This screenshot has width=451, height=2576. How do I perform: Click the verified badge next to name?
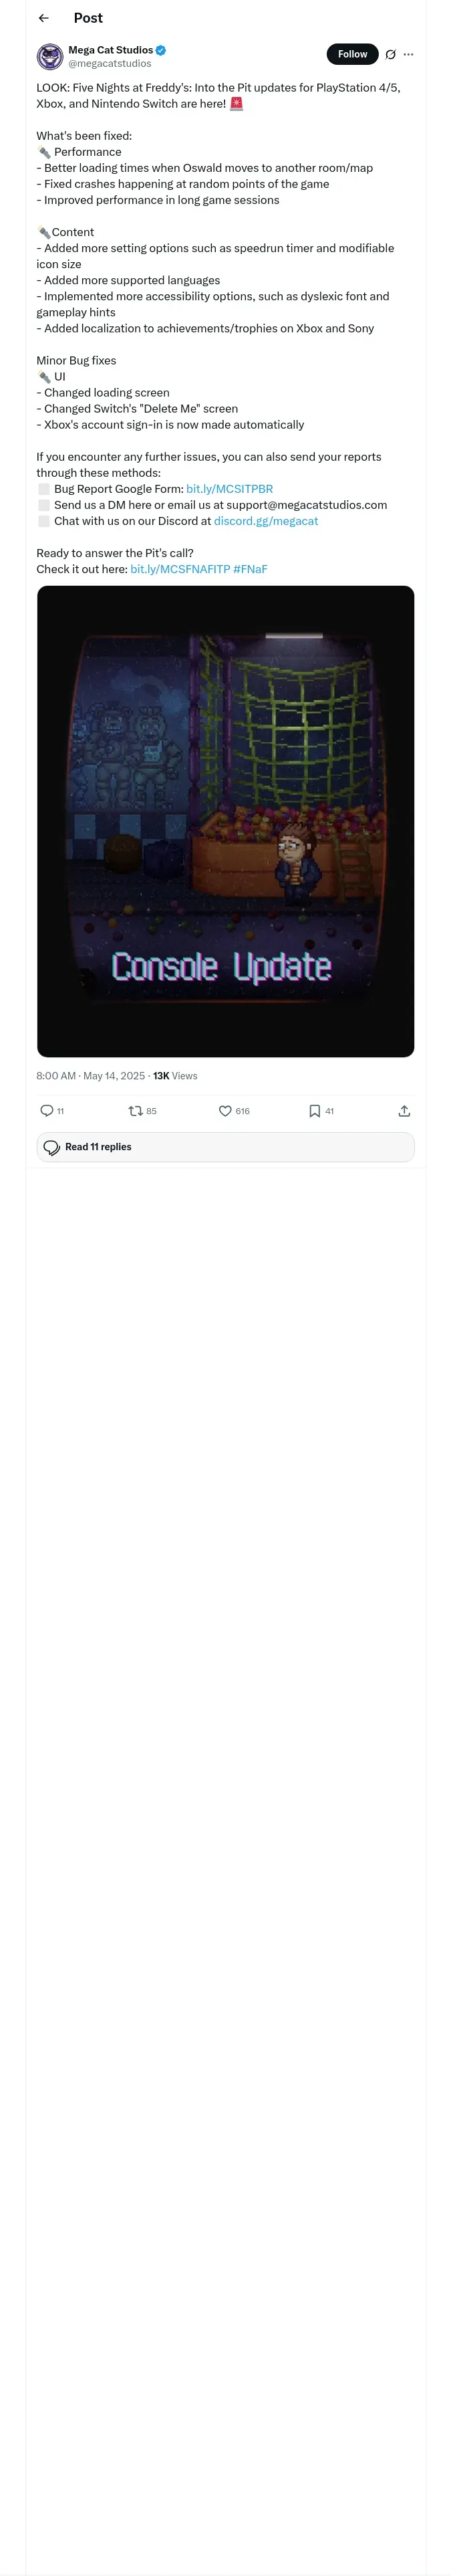click(161, 49)
